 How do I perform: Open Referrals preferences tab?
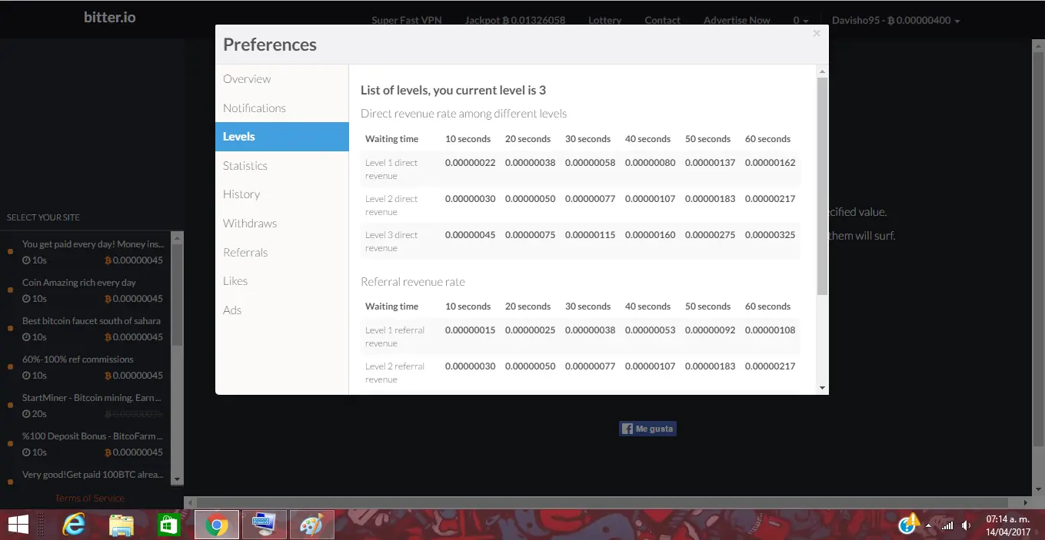pyautogui.click(x=245, y=253)
